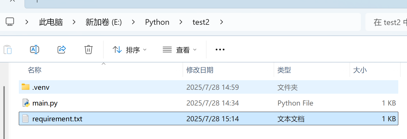Click the Rename icon in toolbar
Image resolution: width=407 pixels, height=139 pixels.
click(x=34, y=50)
